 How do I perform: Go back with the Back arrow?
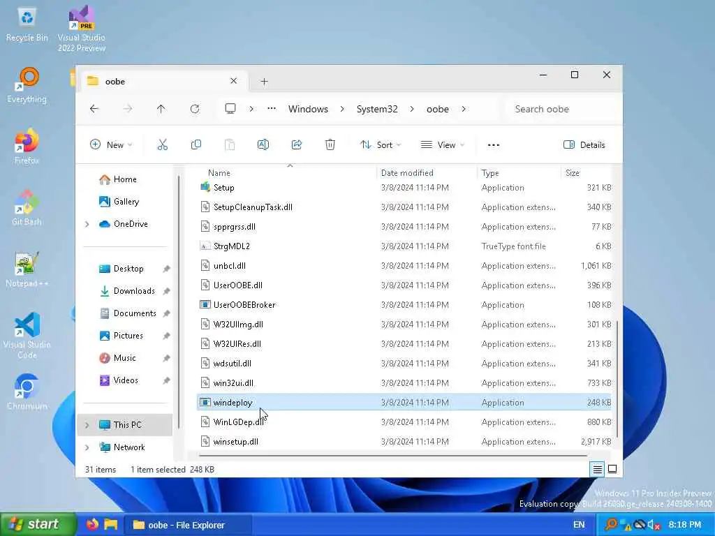94,109
